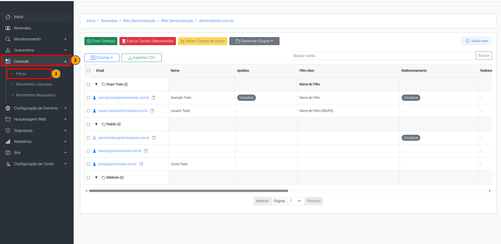Click the Padrão folder icon
Image resolution: width=501 pixels, height=244 pixels.
point(104,124)
